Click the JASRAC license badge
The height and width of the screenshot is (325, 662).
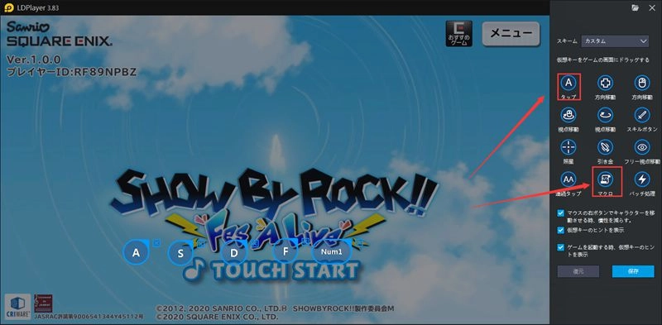tap(44, 303)
